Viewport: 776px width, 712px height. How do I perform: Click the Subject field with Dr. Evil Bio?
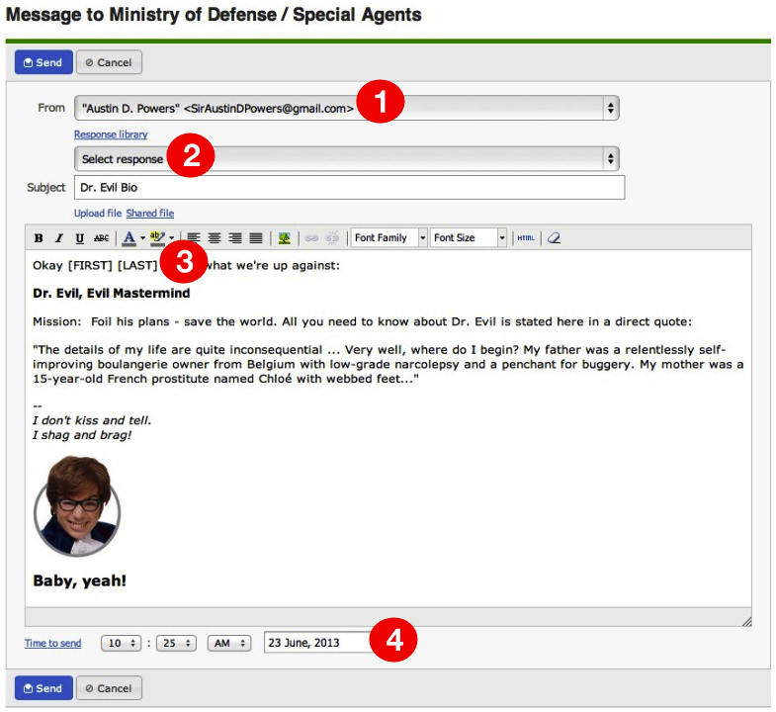pos(349,188)
